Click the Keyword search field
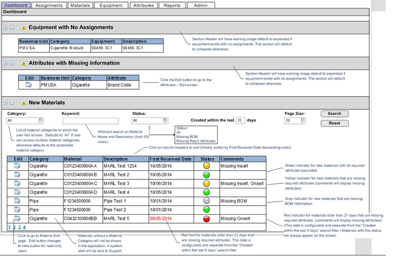The height and width of the screenshot is (264, 411). point(90,121)
